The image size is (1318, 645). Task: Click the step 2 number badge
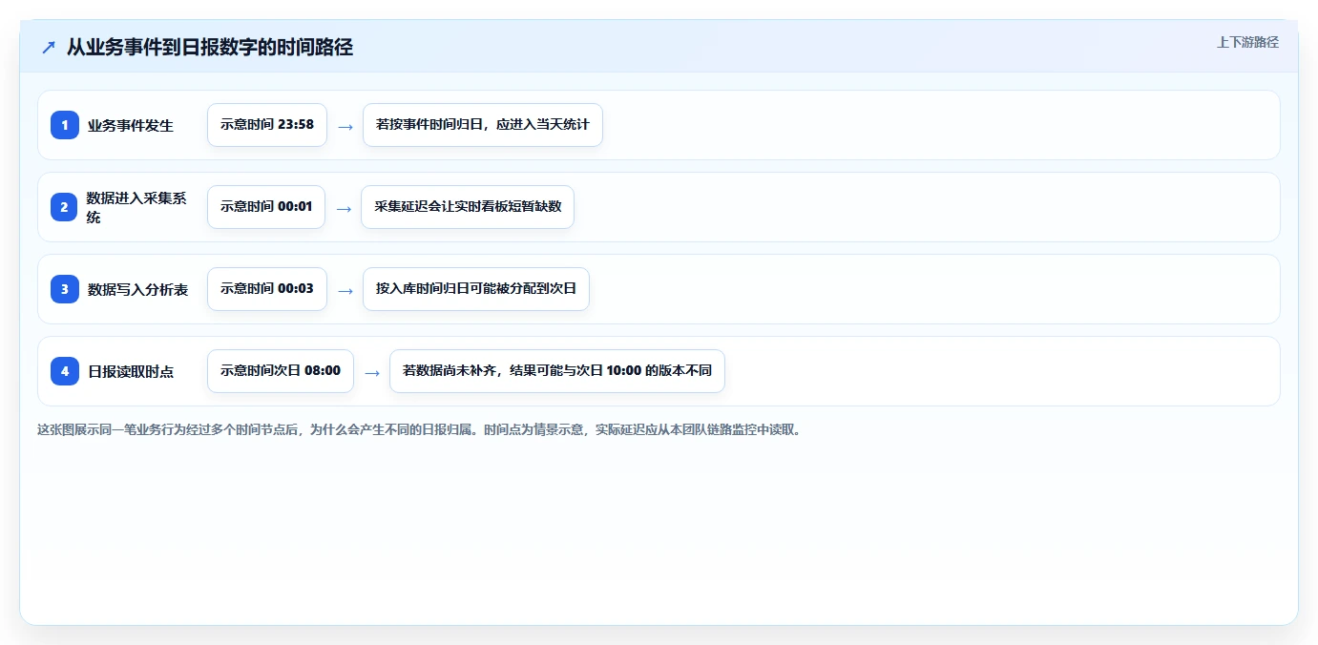(x=65, y=207)
